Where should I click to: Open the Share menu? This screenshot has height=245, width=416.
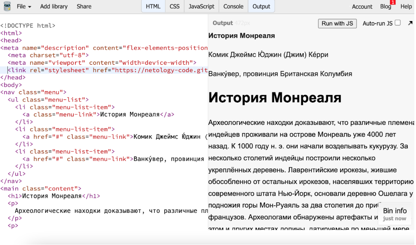(x=84, y=6)
